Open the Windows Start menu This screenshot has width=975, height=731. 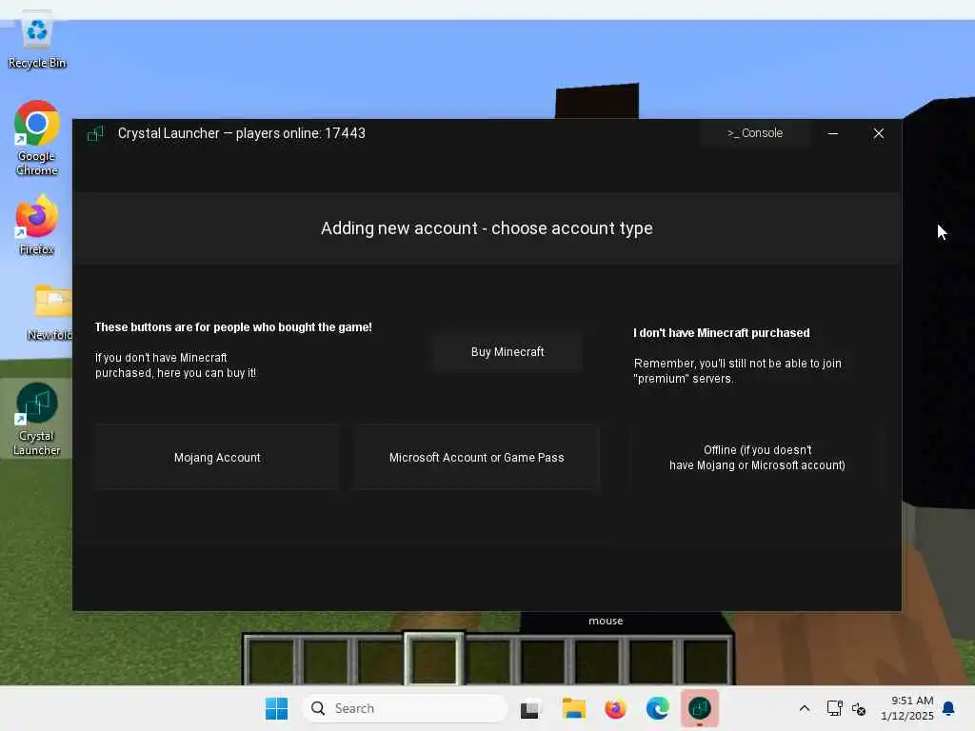[276, 708]
